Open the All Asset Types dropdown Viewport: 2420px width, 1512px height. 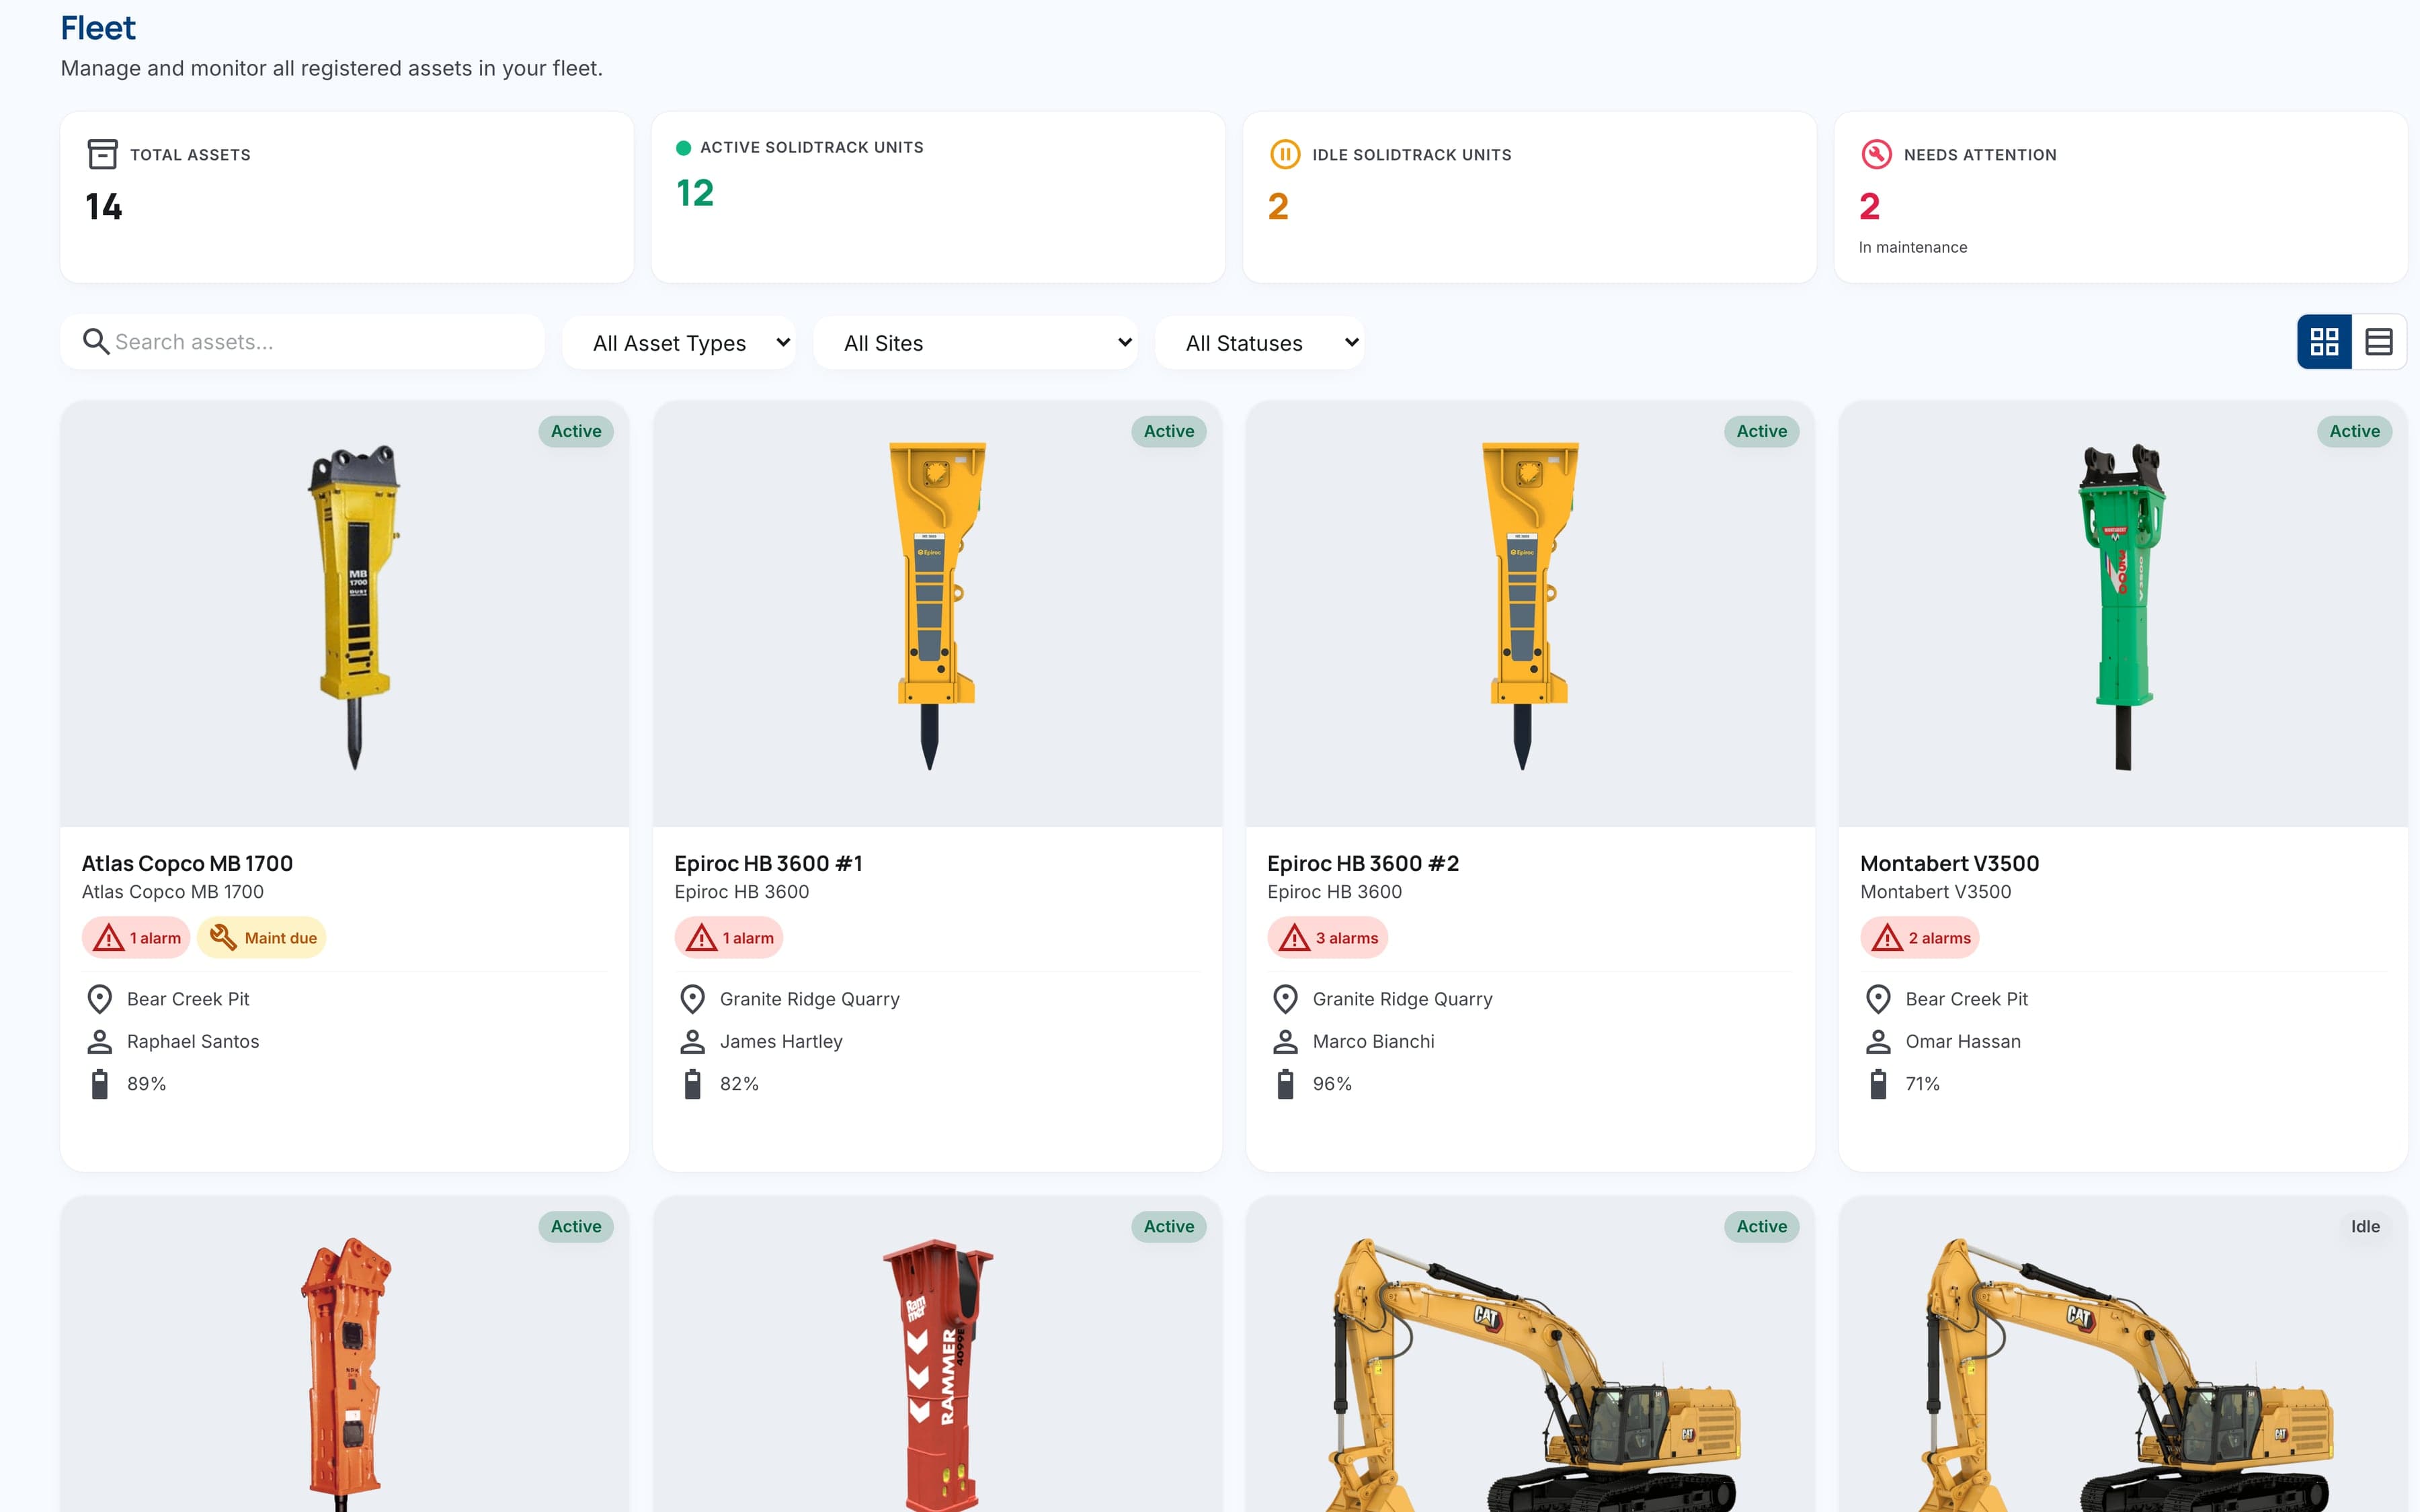(x=679, y=343)
